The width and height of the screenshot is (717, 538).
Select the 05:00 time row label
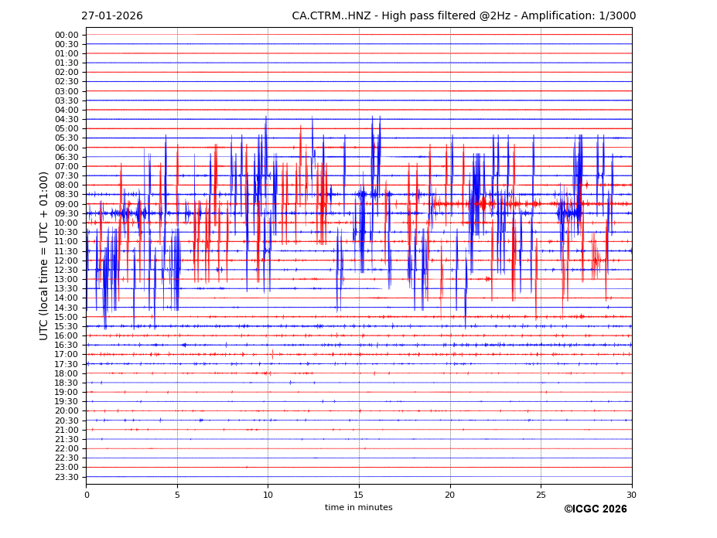(x=67, y=129)
